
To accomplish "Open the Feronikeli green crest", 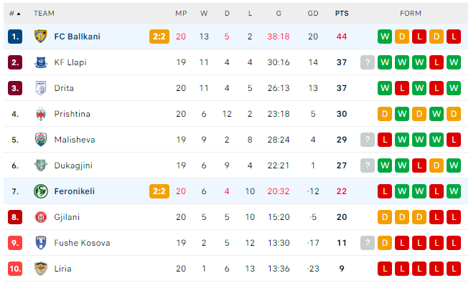I will click(41, 191).
